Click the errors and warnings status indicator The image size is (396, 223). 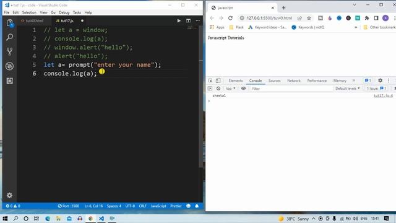[13, 206]
